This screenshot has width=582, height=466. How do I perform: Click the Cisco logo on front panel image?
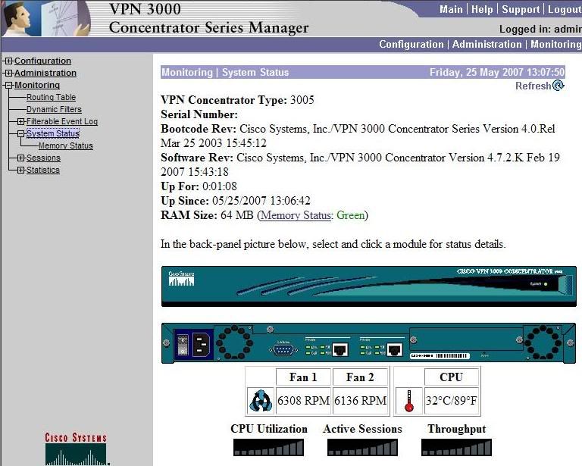click(182, 279)
